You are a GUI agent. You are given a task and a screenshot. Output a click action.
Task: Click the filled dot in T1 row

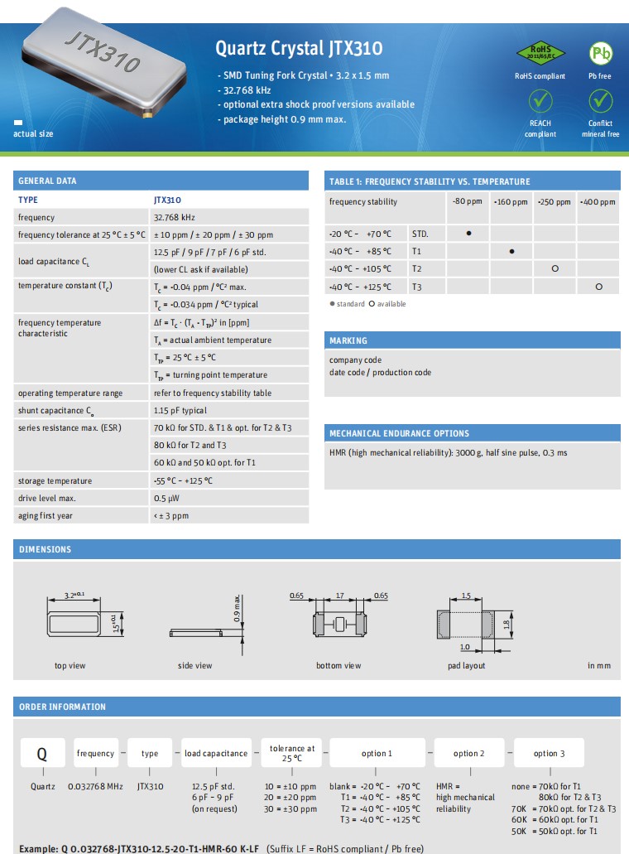coord(511,251)
